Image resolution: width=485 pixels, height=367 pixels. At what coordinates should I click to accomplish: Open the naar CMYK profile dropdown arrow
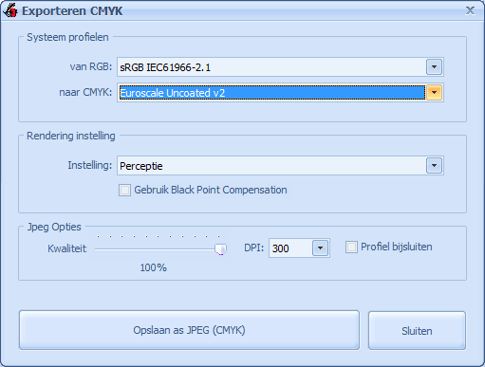(434, 93)
